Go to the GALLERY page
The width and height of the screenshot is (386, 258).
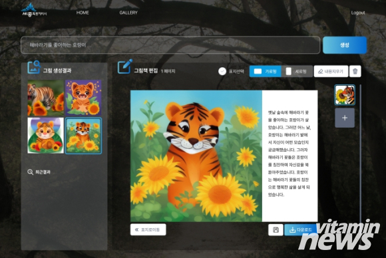coord(128,13)
